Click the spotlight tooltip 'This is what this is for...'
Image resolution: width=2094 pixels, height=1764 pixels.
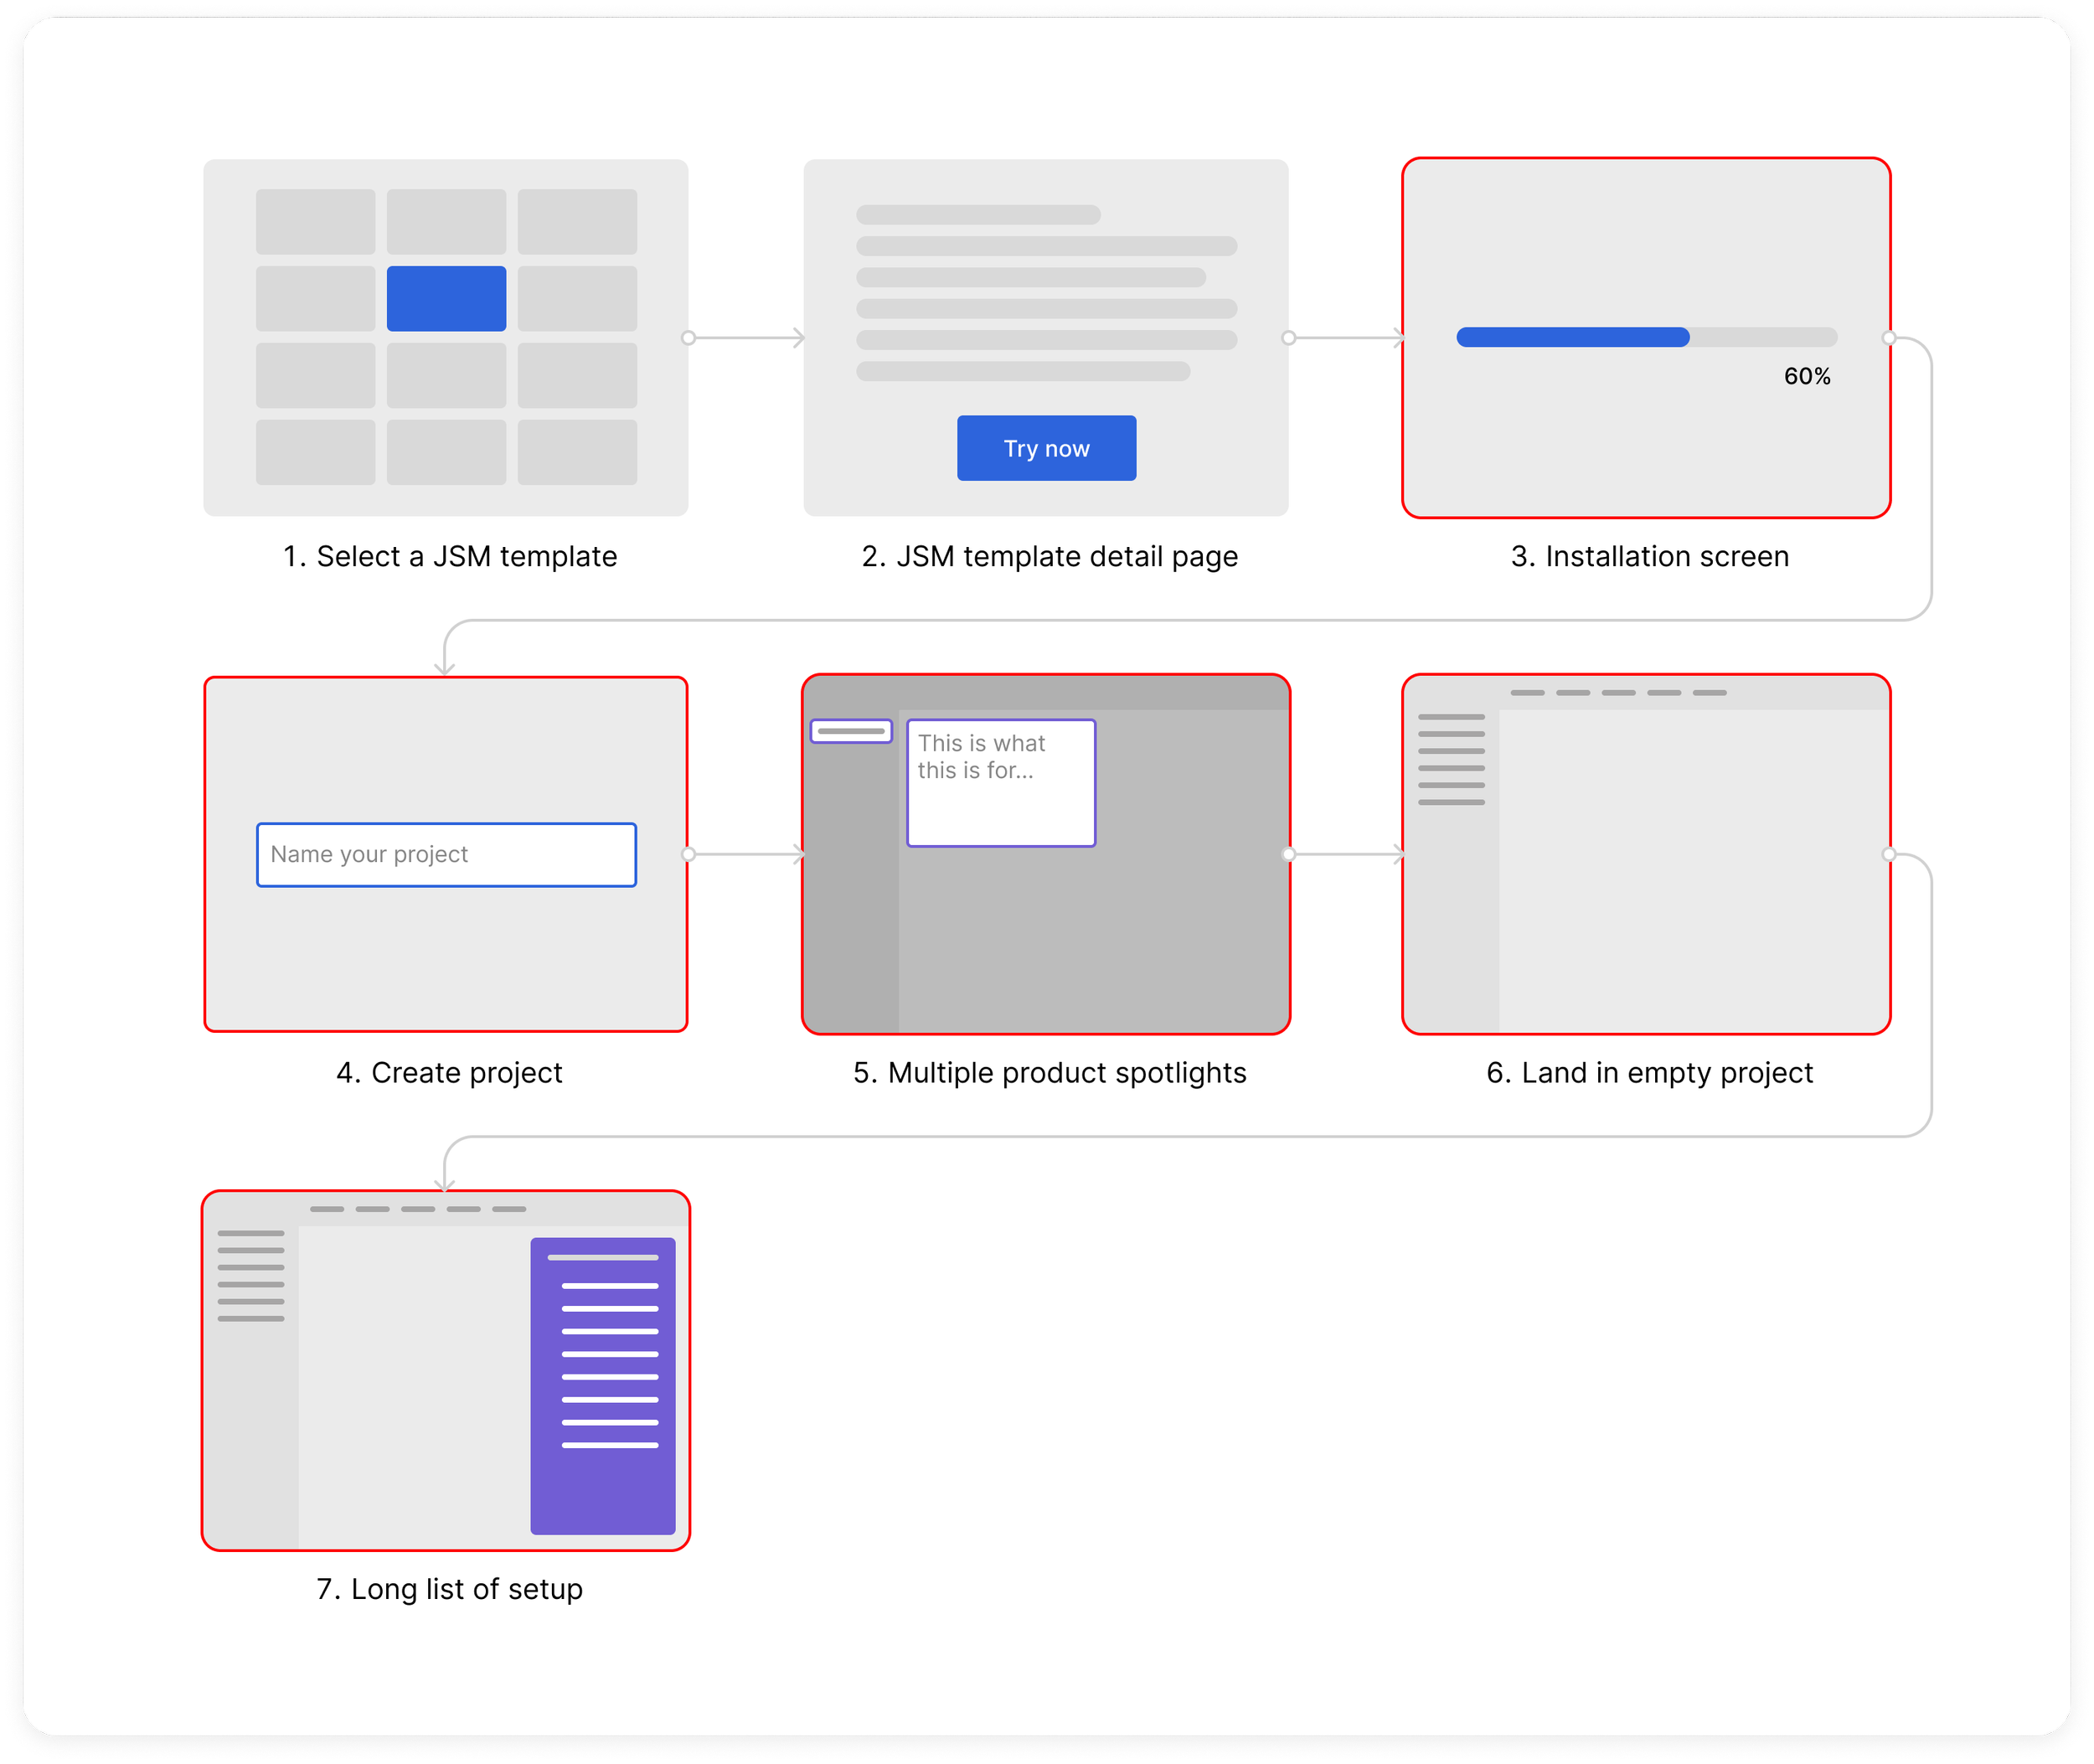1001,782
